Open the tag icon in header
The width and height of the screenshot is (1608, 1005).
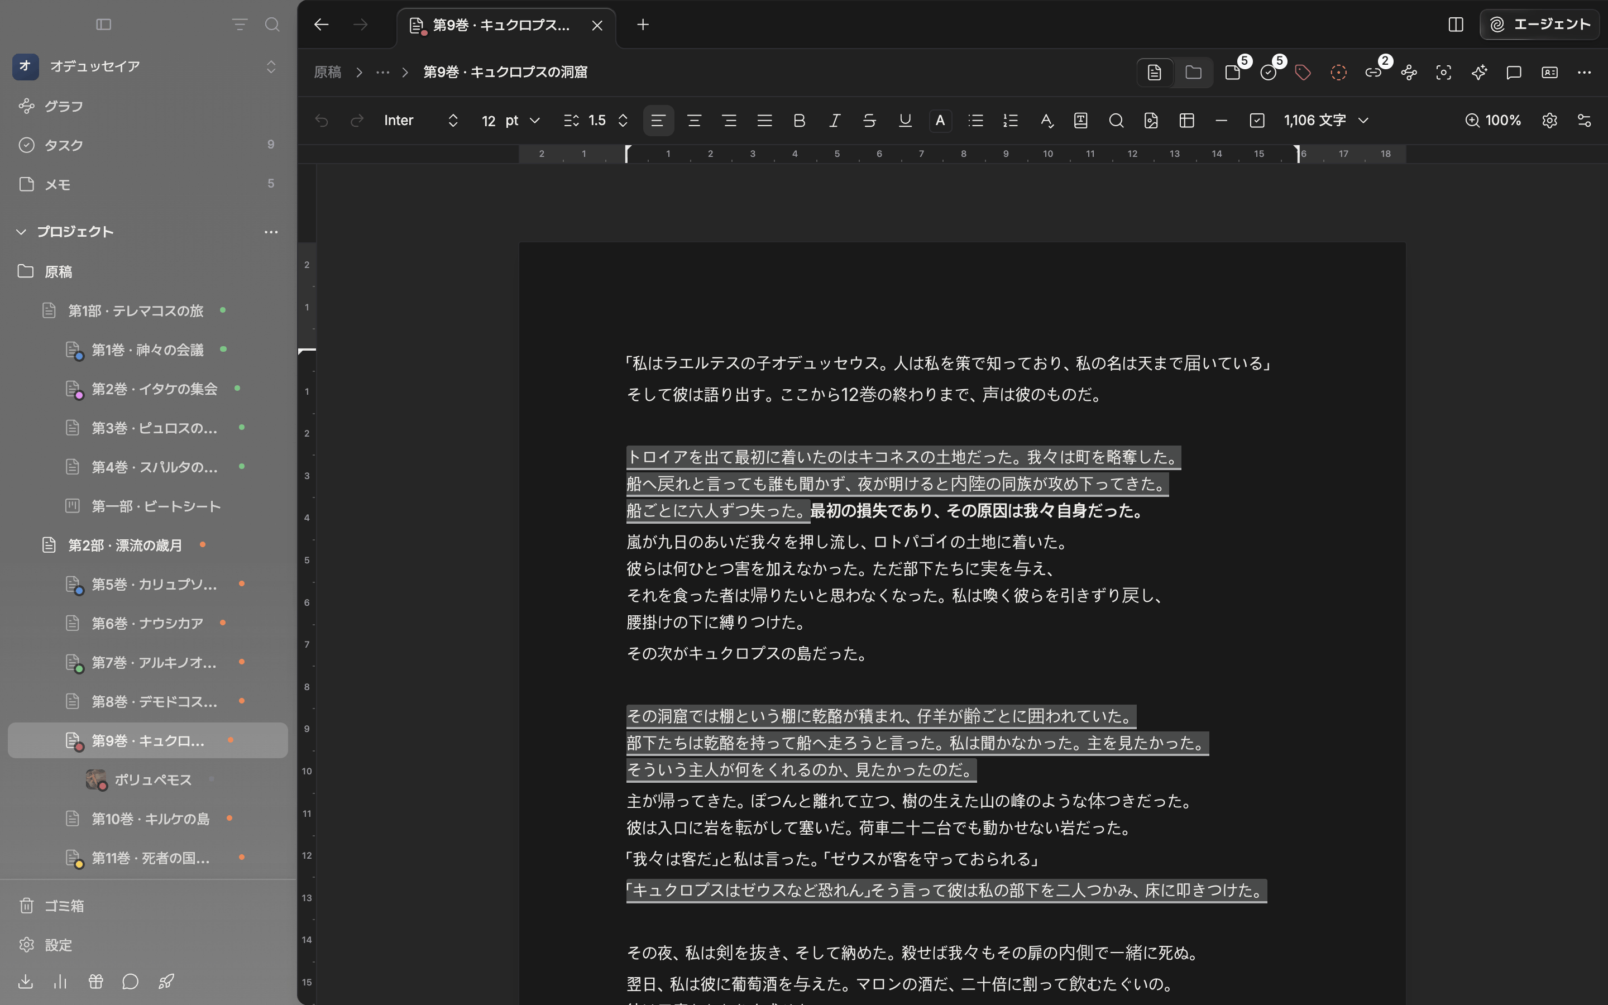pos(1303,72)
